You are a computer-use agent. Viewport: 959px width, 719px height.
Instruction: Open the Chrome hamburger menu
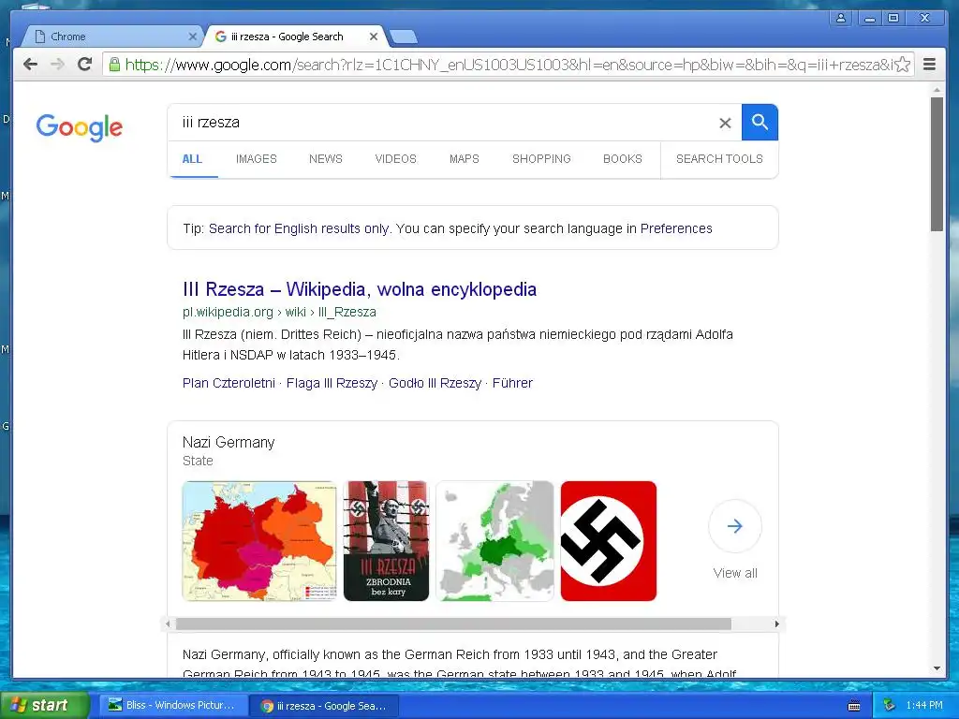(930, 65)
